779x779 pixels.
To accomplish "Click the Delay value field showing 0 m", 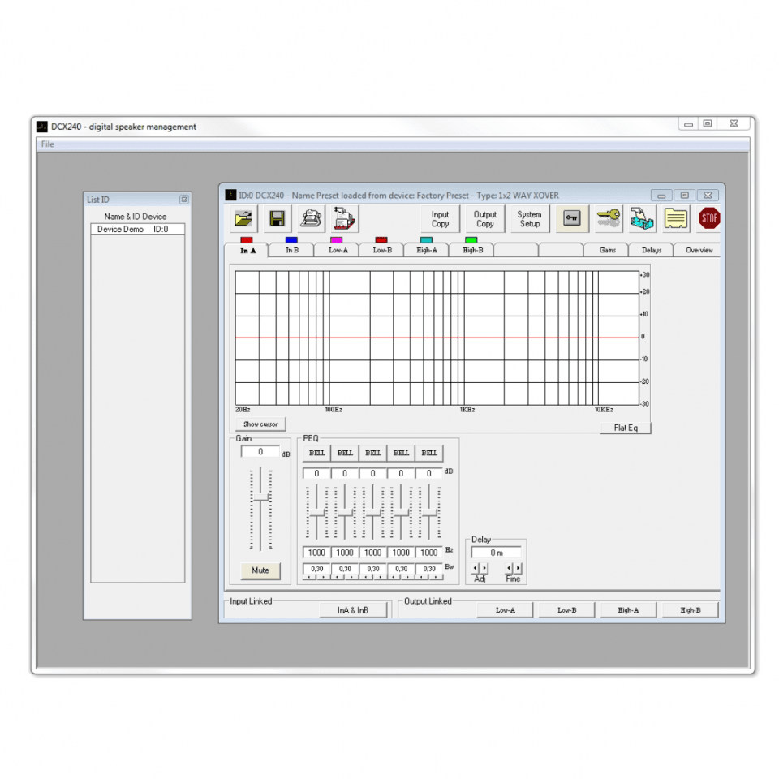I will coord(497,553).
